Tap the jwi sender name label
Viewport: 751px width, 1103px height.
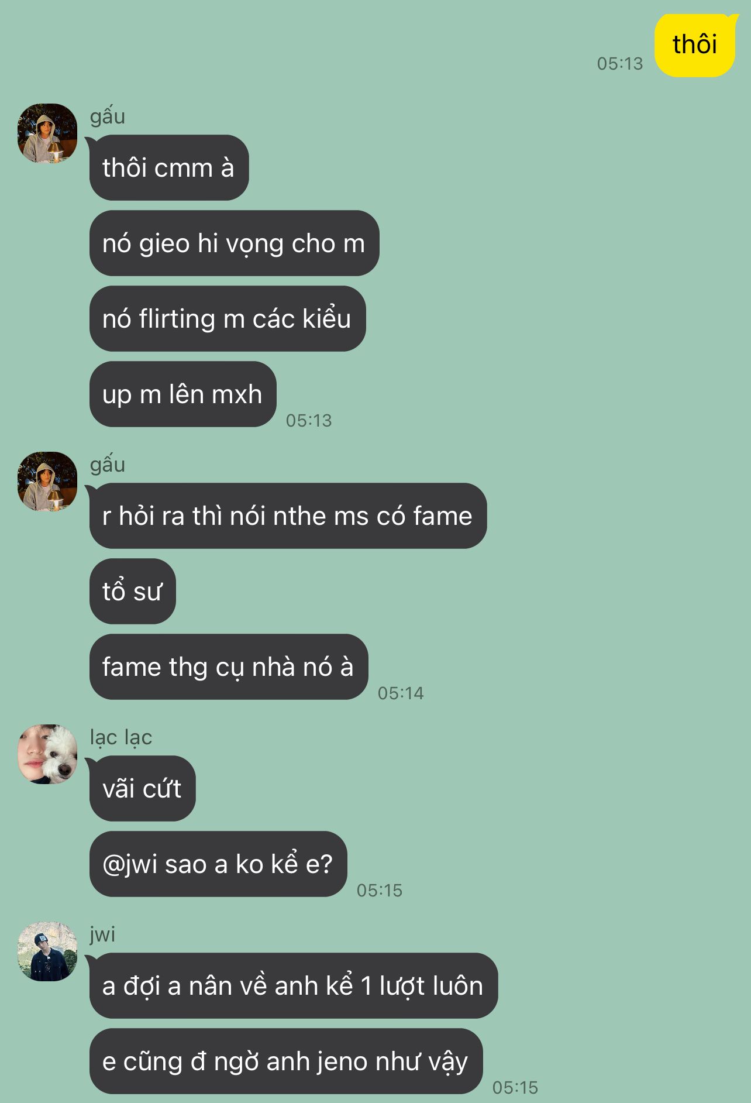click(x=102, y=934)
